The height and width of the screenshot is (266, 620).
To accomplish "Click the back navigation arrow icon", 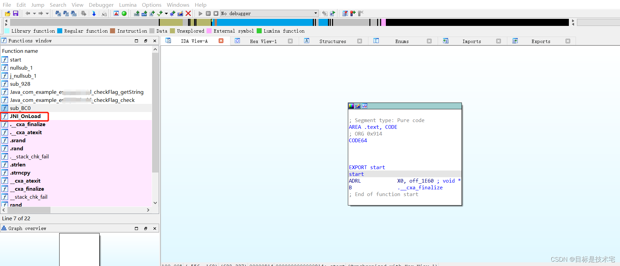I will pyautogui.click(x=28, y=13).
